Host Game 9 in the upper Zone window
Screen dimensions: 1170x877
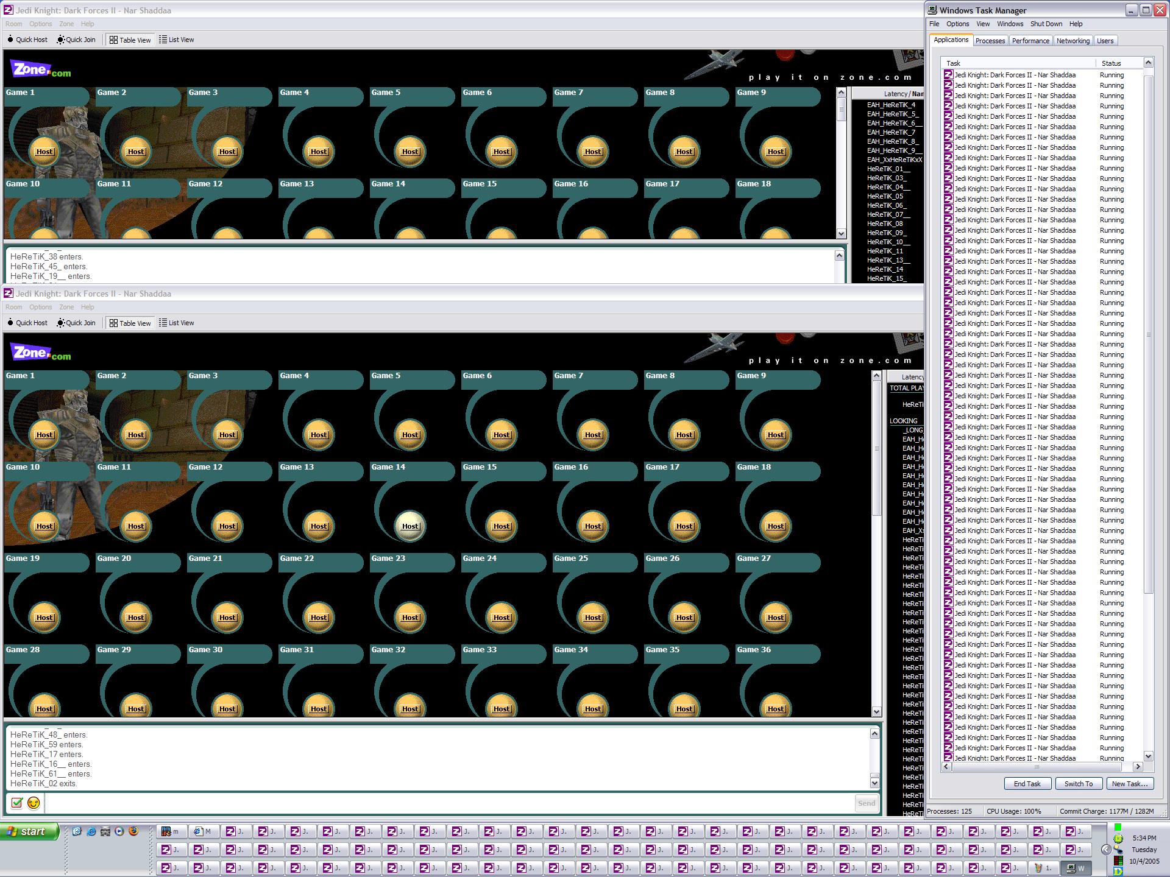(x=776, y=152)
